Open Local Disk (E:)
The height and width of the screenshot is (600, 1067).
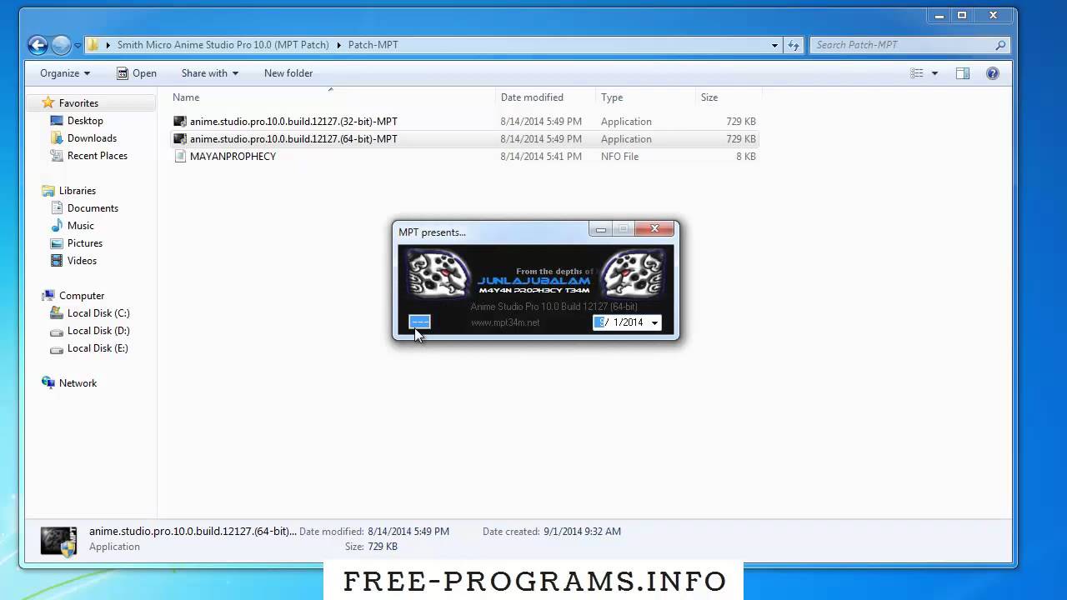point(98,348)
